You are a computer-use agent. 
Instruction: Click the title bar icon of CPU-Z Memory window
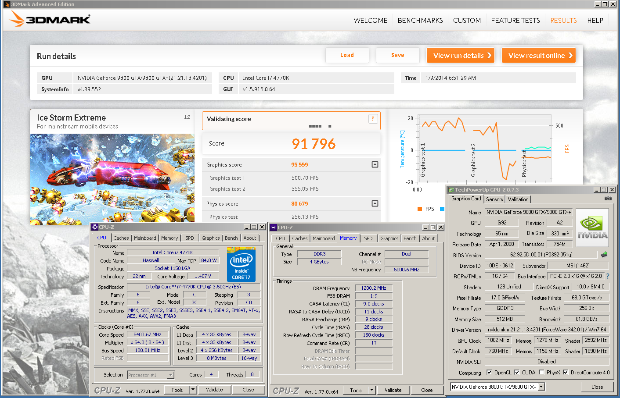click(274, 227)
